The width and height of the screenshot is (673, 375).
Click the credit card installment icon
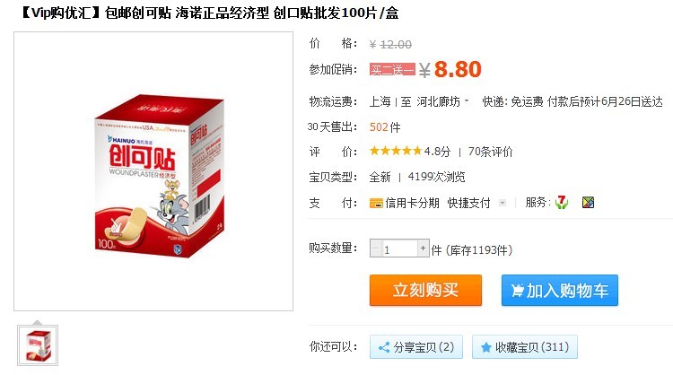tap(376, 203)
